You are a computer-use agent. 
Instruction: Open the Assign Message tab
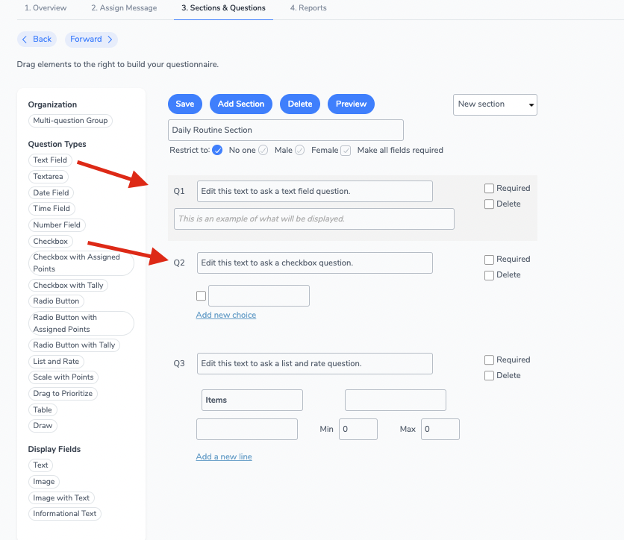pos(124,8)
